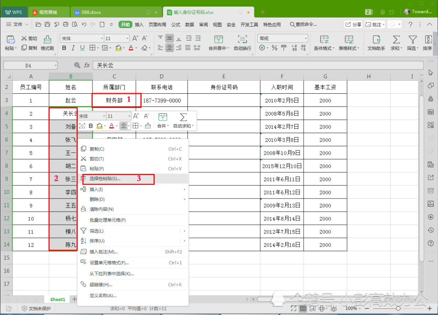Screen dimensions: 438x315
Task: Open Conditional Formatting tool
Action: tap(324, 43)
